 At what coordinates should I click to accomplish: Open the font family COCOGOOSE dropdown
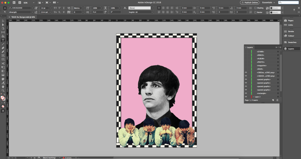coord(32,8)
